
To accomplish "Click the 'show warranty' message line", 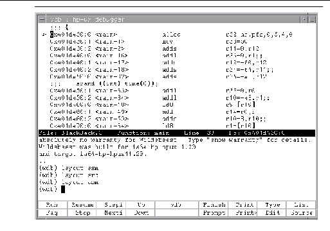I will (175, 140).
